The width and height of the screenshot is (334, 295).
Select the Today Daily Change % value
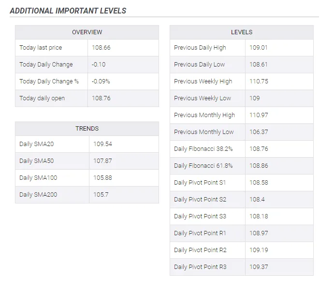101,81
